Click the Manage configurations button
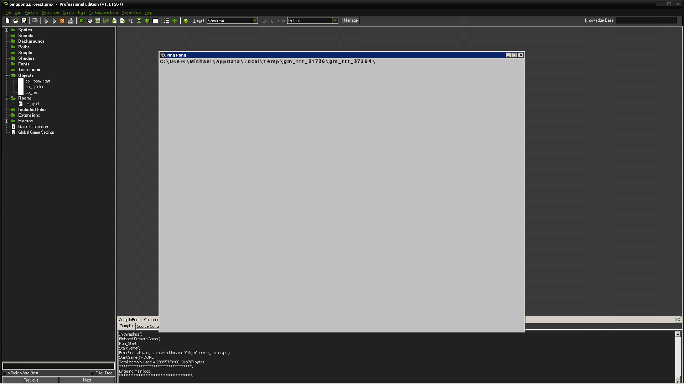The height and width of the screenshot is (384, 684). 351,21
